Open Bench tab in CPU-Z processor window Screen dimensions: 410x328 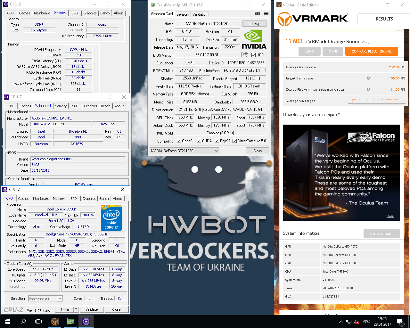[104, 199]
